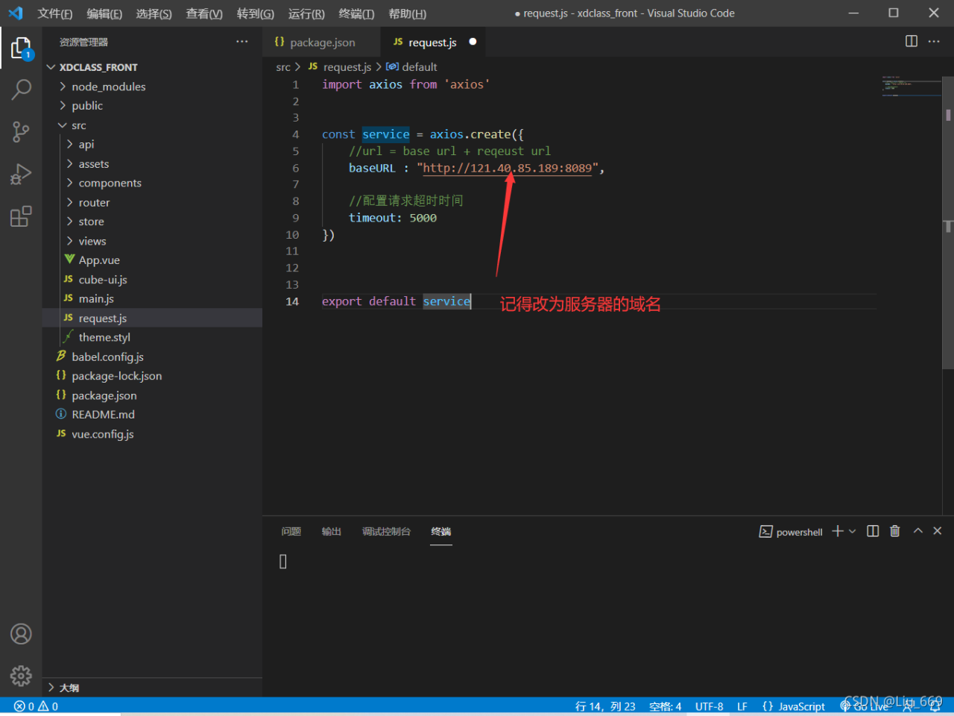Collapse the src folder
This screenshot has width=954, height=716.
[x=78, y=125]
